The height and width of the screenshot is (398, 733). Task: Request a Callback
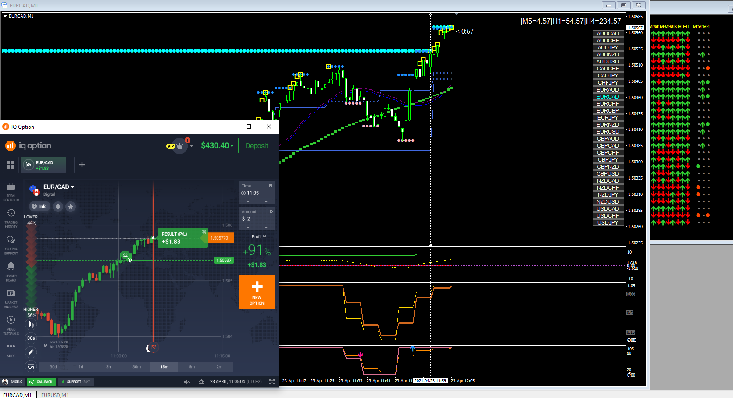pyautogui.click(x=41, y=382)
